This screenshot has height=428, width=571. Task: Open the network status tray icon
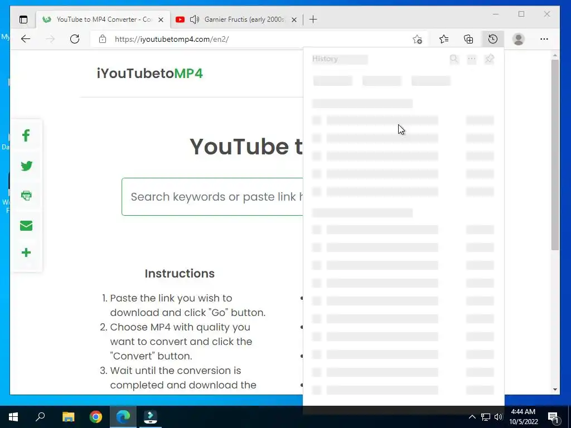(486, 417)
